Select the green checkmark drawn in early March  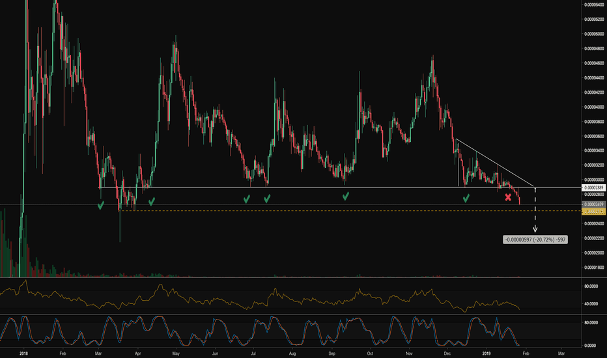[101, 205]
